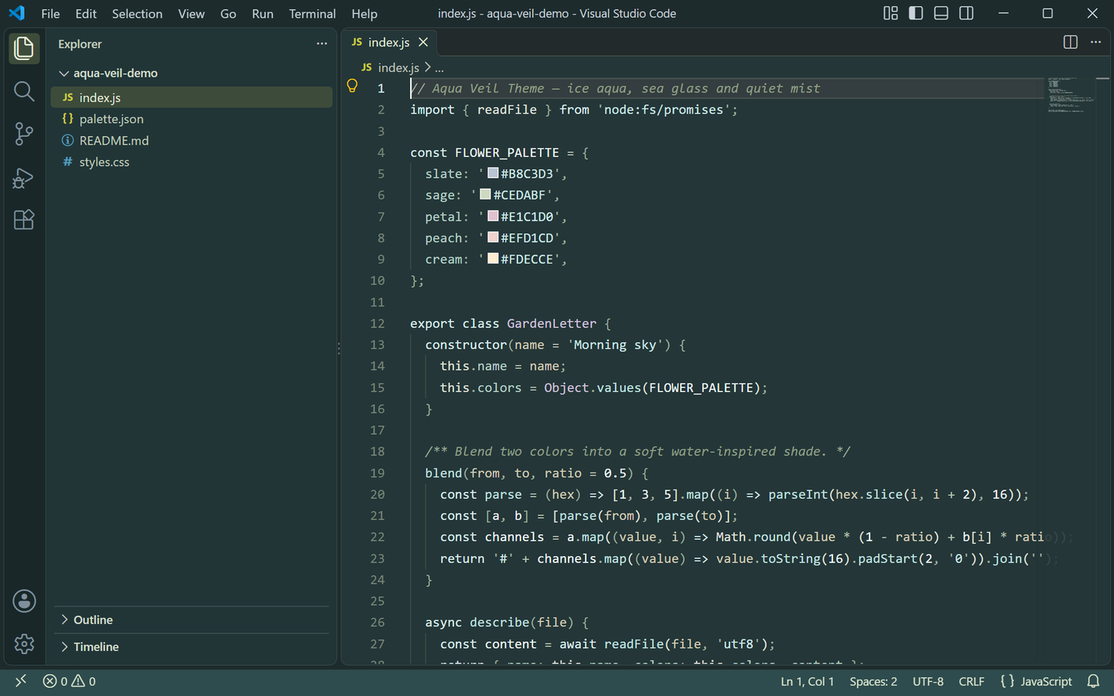Open the Extensions view
Viewport: 1114px width, 696px height.
click(24, 220)
